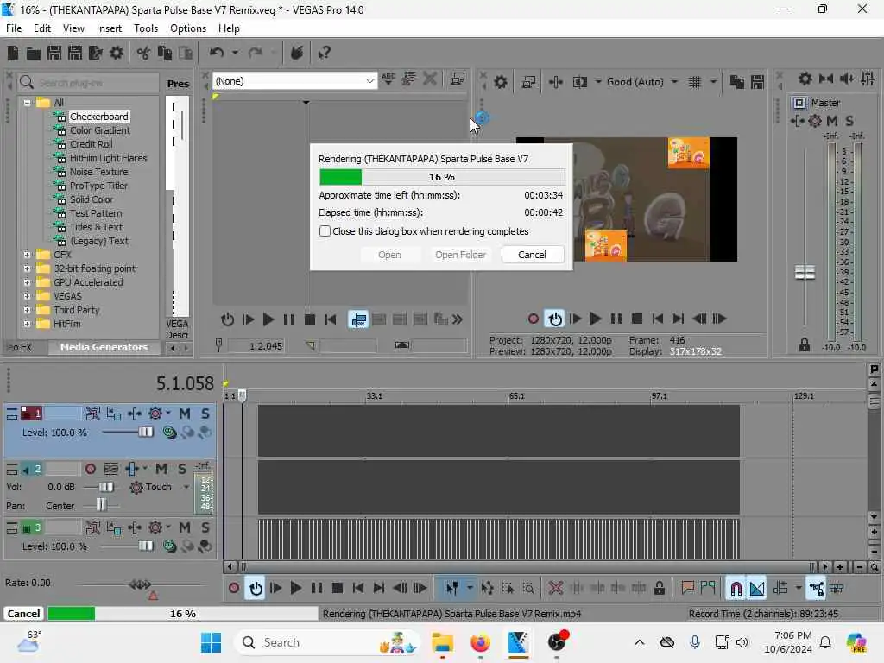
Task: Adjust the Master bus fader
Action: coord(805,273)
